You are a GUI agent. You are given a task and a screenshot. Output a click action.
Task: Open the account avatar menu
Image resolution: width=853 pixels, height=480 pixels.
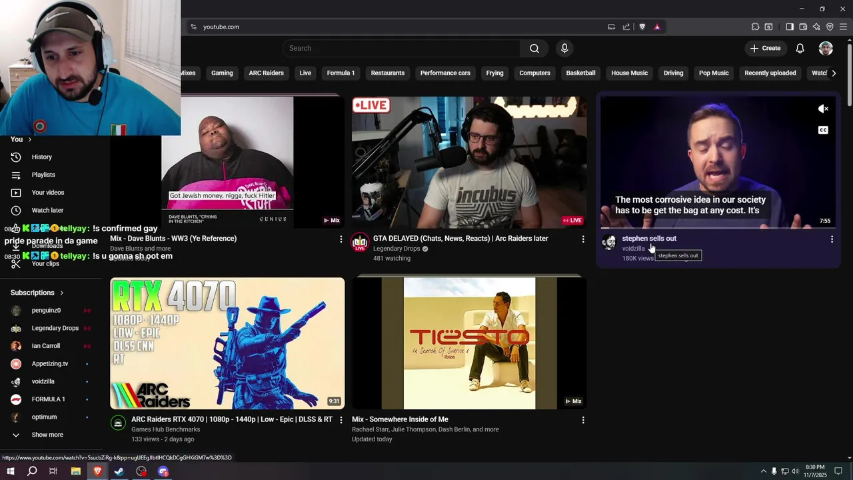pos(826,48)
